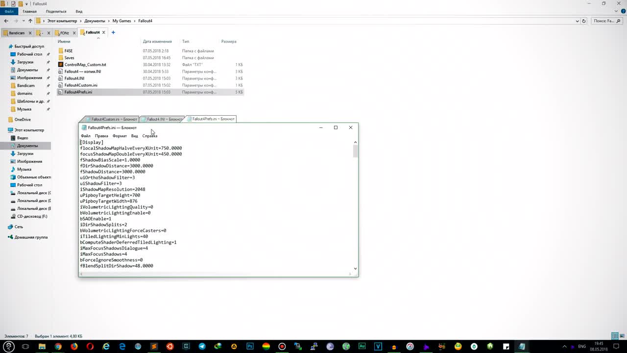Screen dimensions: 627x353
Task: Open Firefox from the taskbar
Action: (74, 347)
